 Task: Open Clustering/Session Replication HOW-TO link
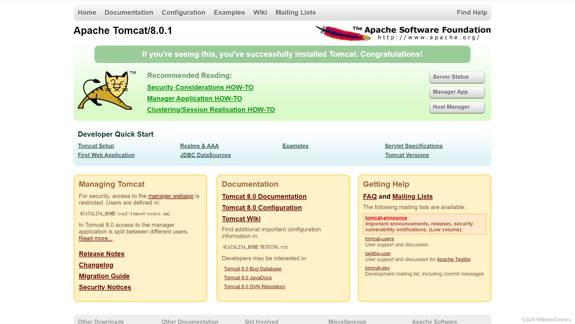[x=211, y=110]
